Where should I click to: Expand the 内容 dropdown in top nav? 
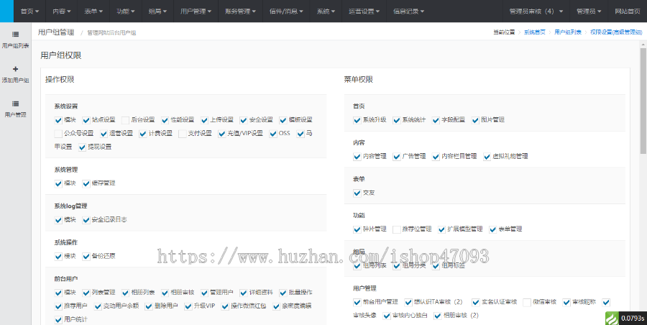point(61,12)
